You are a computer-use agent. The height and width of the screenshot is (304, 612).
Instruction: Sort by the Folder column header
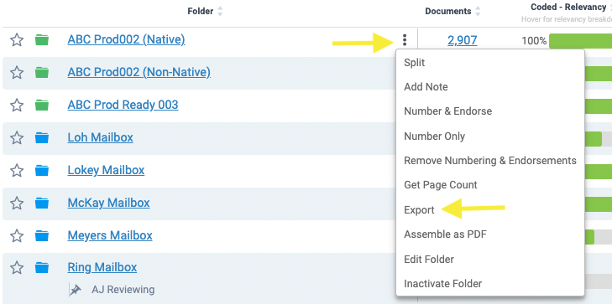tap(206, 11)
